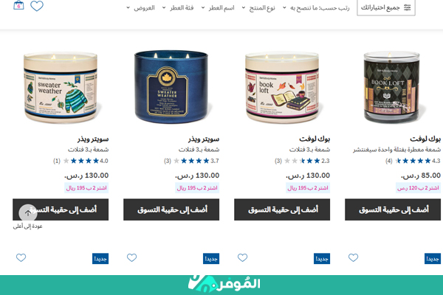Click the اشتر 2 ب 120 offer link
Viewport: 443px width, 295px height.
418,188
